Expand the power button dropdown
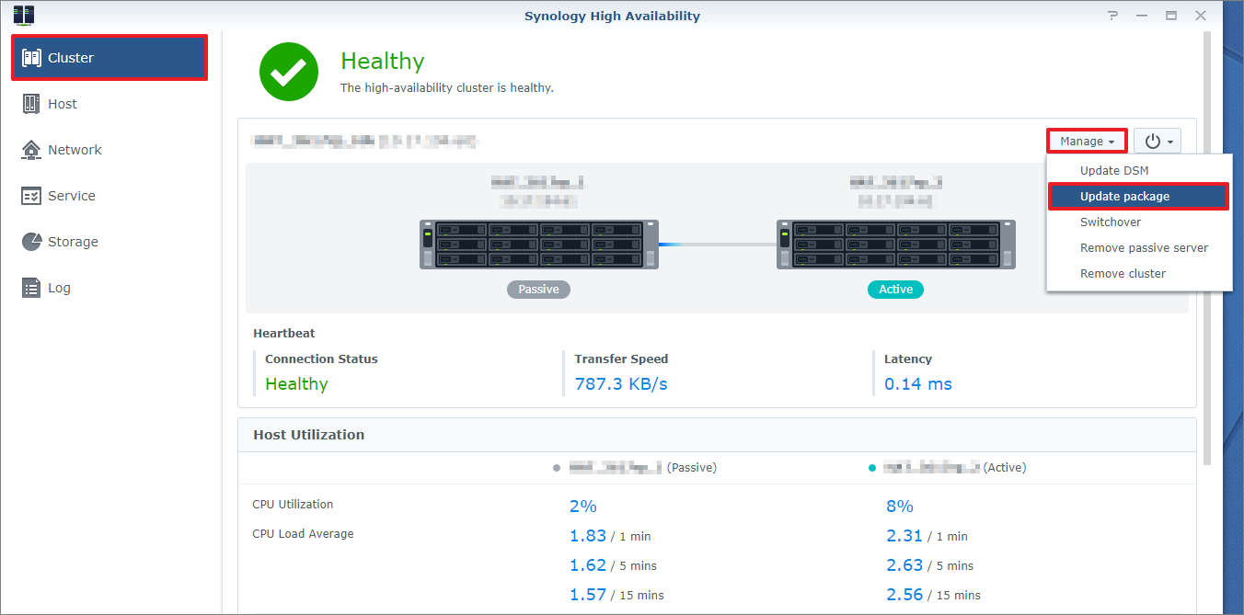The width and height of the screenshot is (1244, 615). pos(1158,142)
